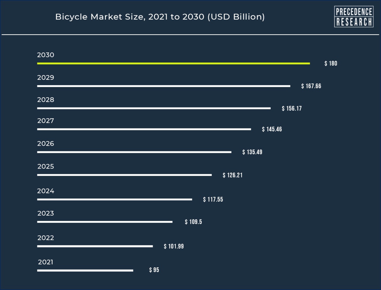
Task: Click the $ 180 value label
Action: pyautogui.click(x=331, y=64)
